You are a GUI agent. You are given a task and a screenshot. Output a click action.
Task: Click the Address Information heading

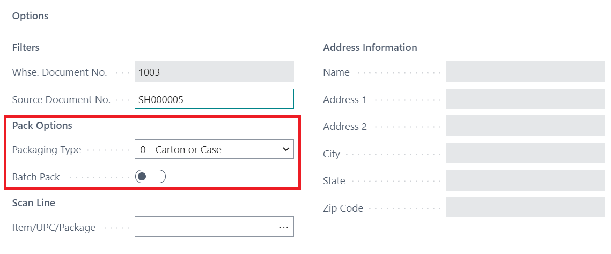pos(370,48)
